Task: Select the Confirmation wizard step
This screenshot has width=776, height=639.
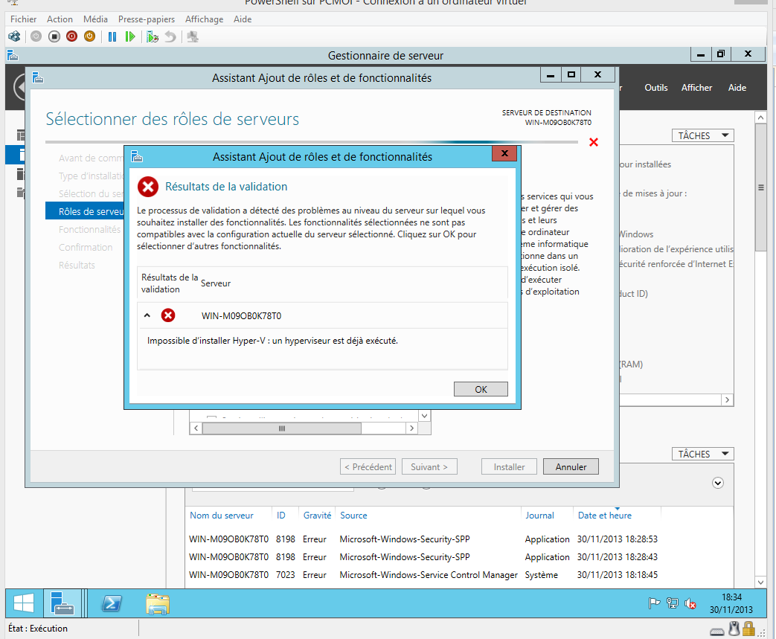Action: pyautogui.click(x=86, y=248)
